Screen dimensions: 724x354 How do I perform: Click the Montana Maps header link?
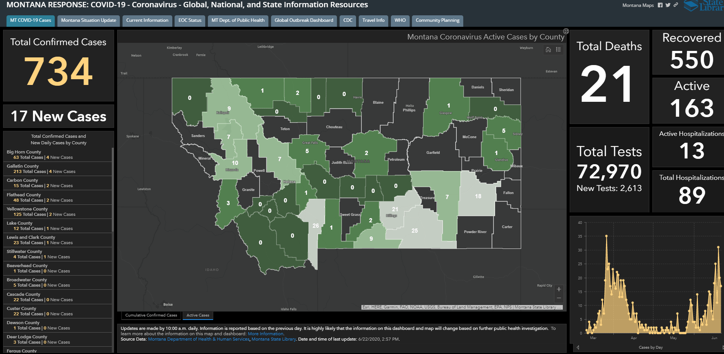tap(638, 5)
